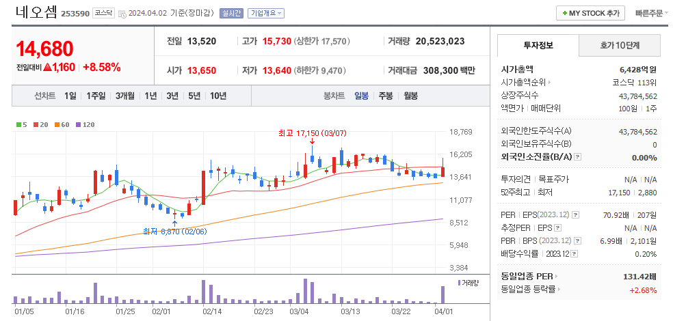The image size is (673, 321).
Task: Open the 빠른주문 dropdown
Action: (x=652, y=13)
